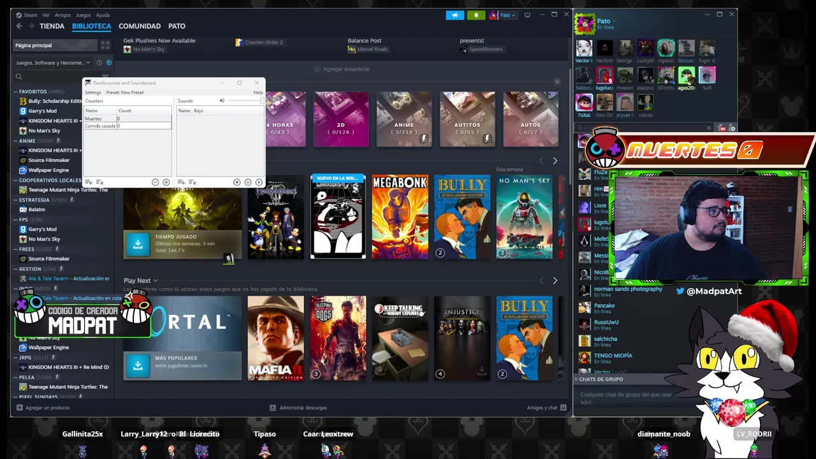Open the Juegos menu in Steam
This screenshot has width=816, height=459.
83,15
